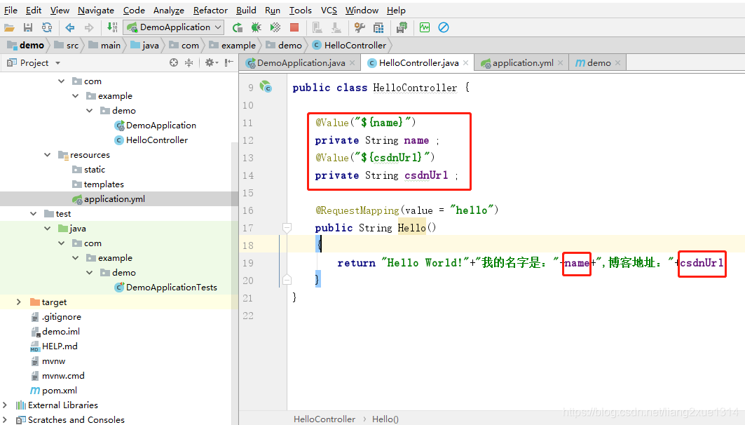Click the main breadcrumb
Image resolution: width=745 pixels, height=425 pixels.
(104, 45)
